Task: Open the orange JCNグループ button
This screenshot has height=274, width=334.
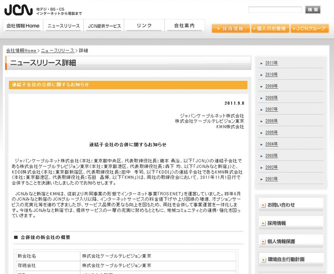Action: pos(310,28)
